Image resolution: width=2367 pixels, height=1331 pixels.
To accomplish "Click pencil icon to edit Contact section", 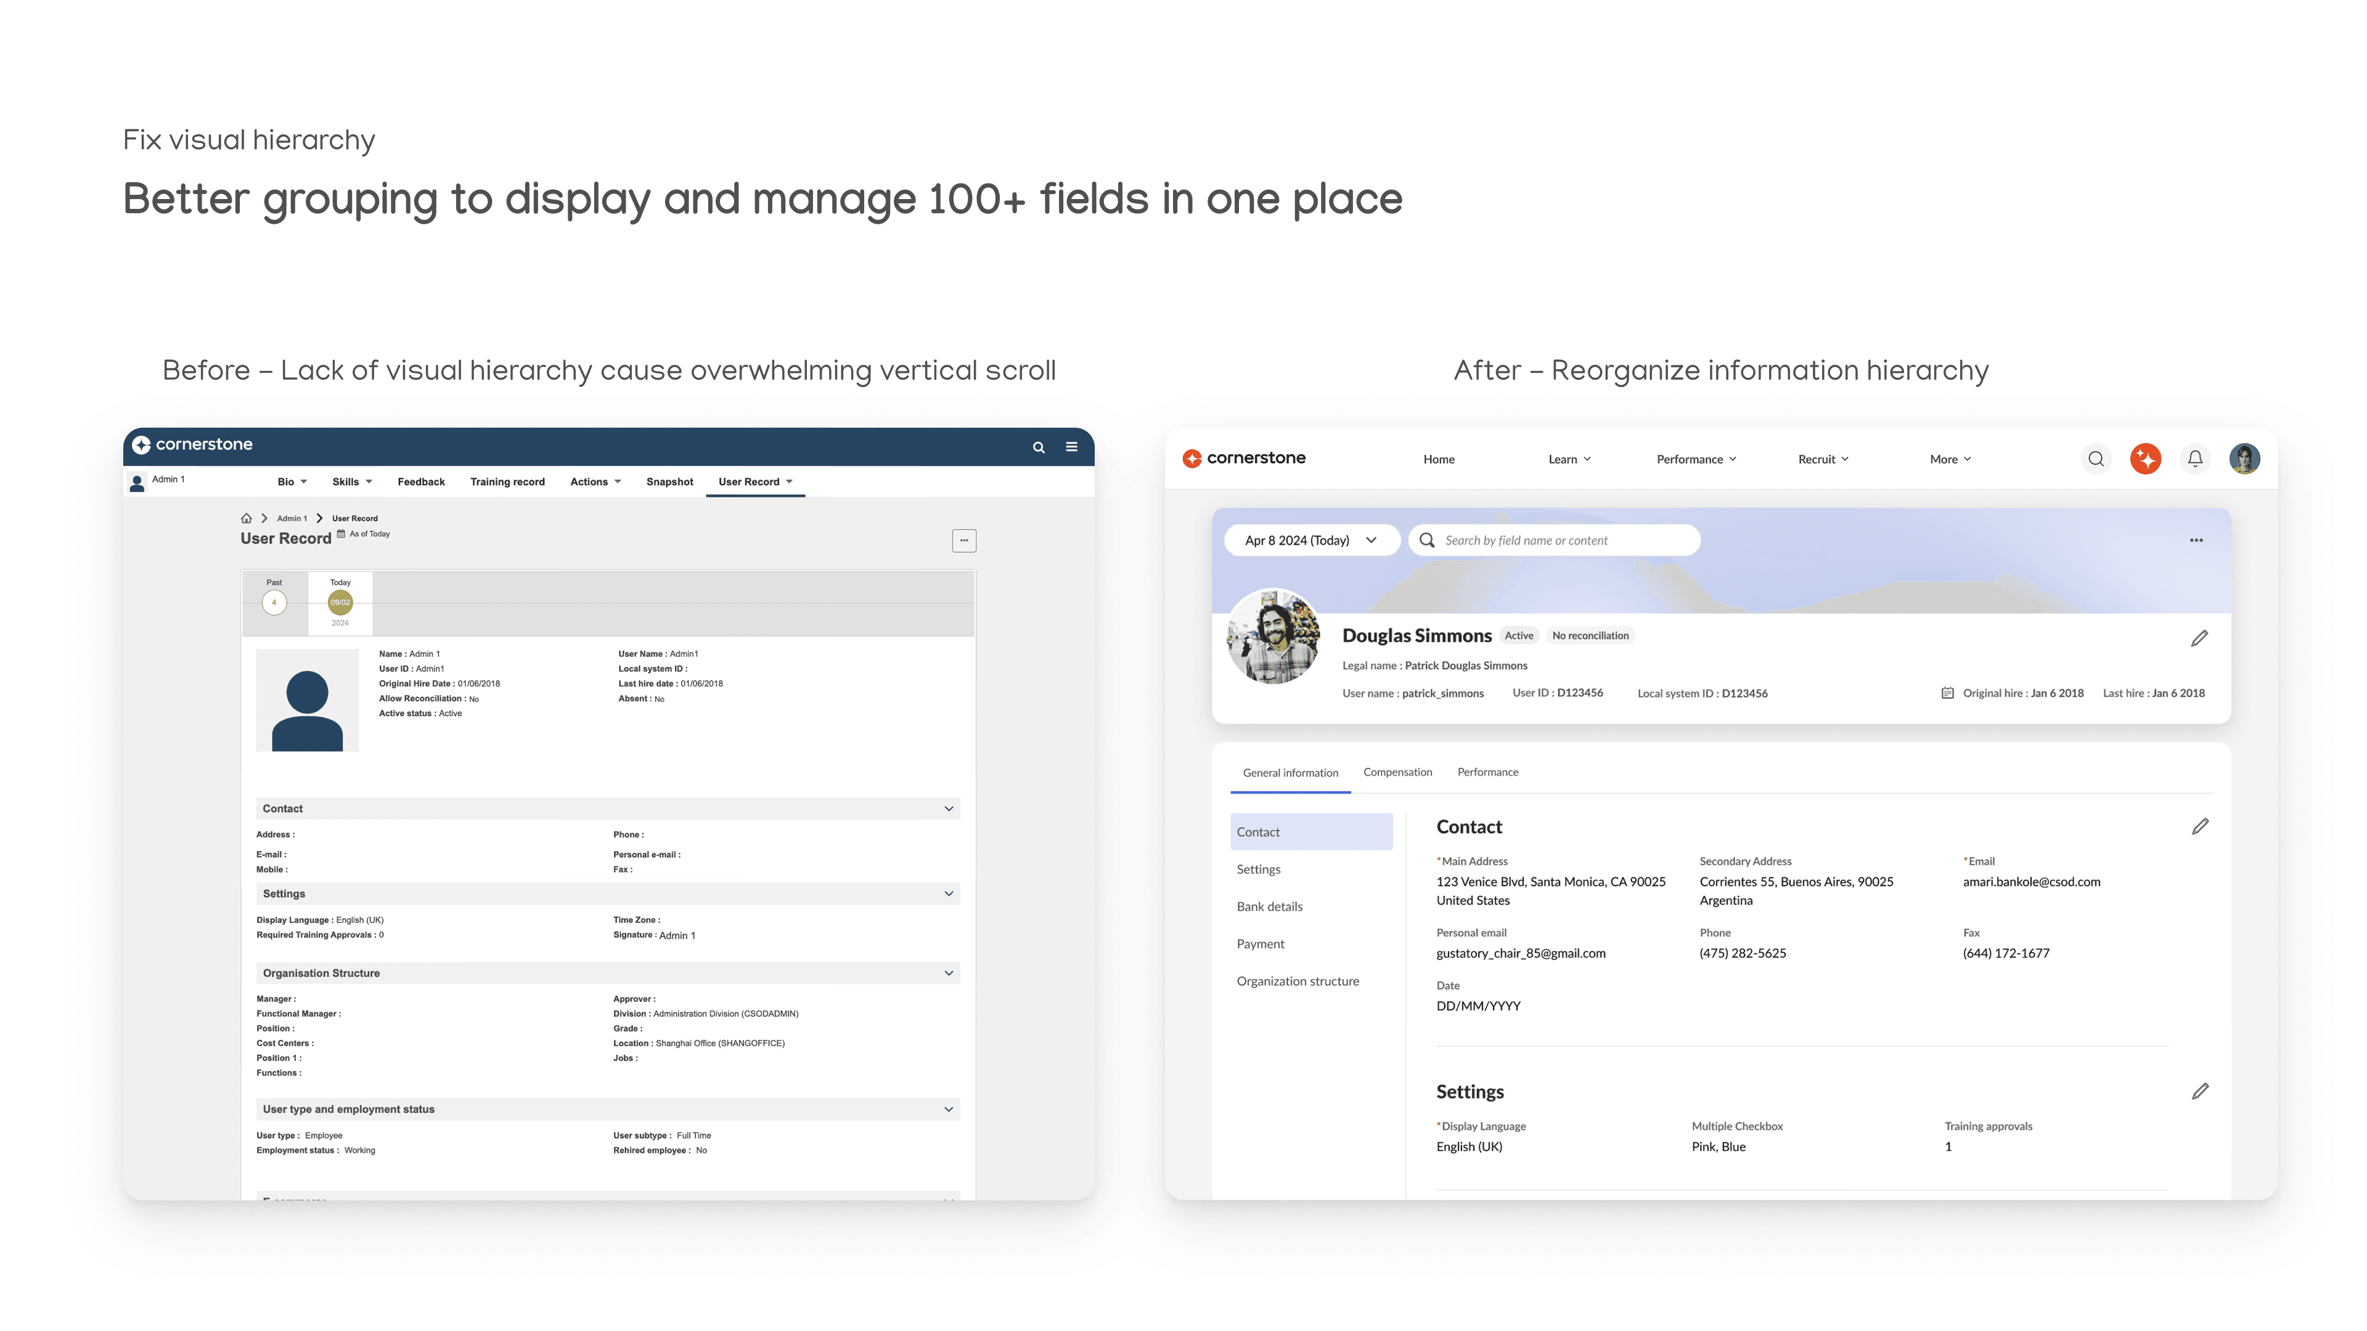I will click(x=2200, y=827).
